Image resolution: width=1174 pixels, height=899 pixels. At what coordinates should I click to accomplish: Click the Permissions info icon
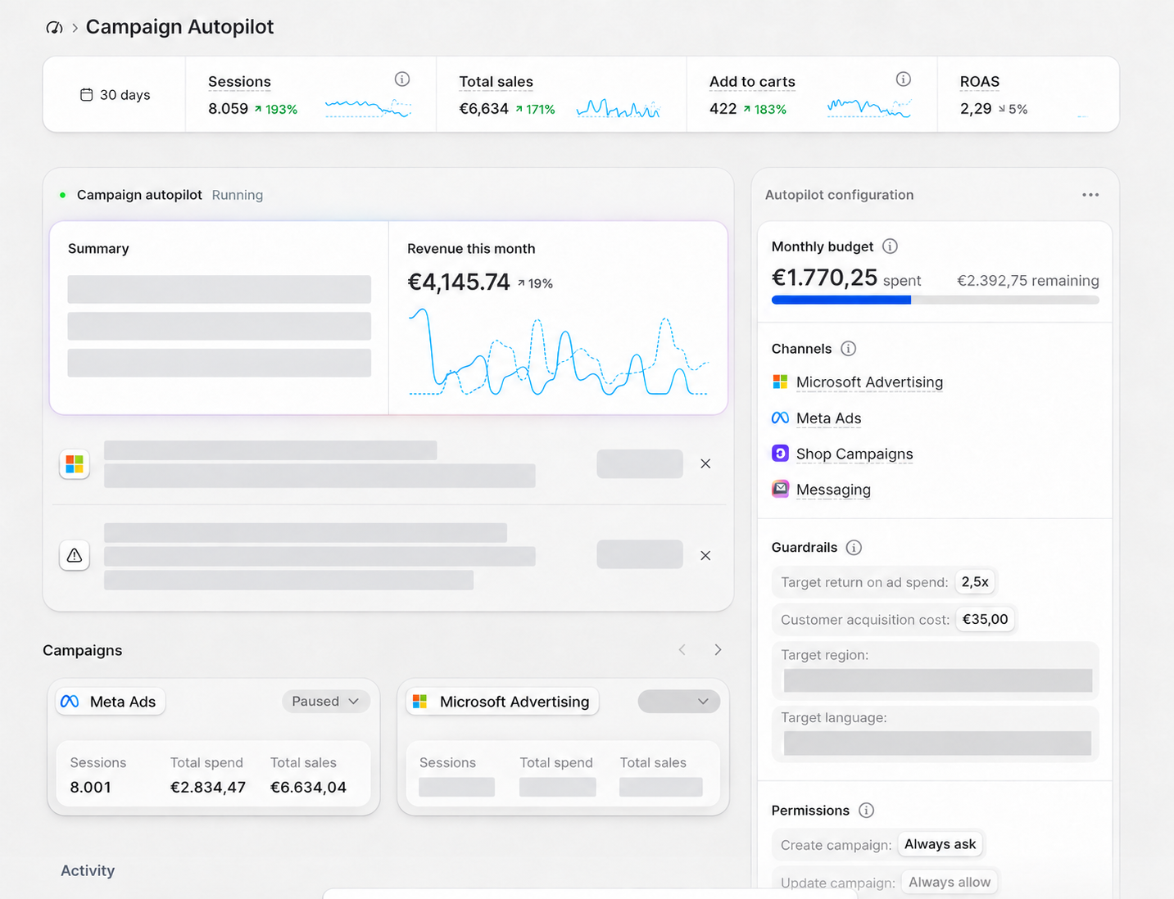point(866,811)
